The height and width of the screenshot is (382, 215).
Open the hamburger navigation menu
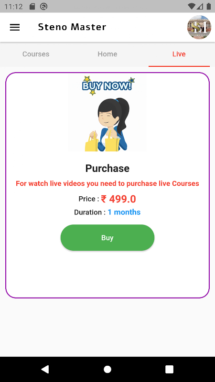15,27
